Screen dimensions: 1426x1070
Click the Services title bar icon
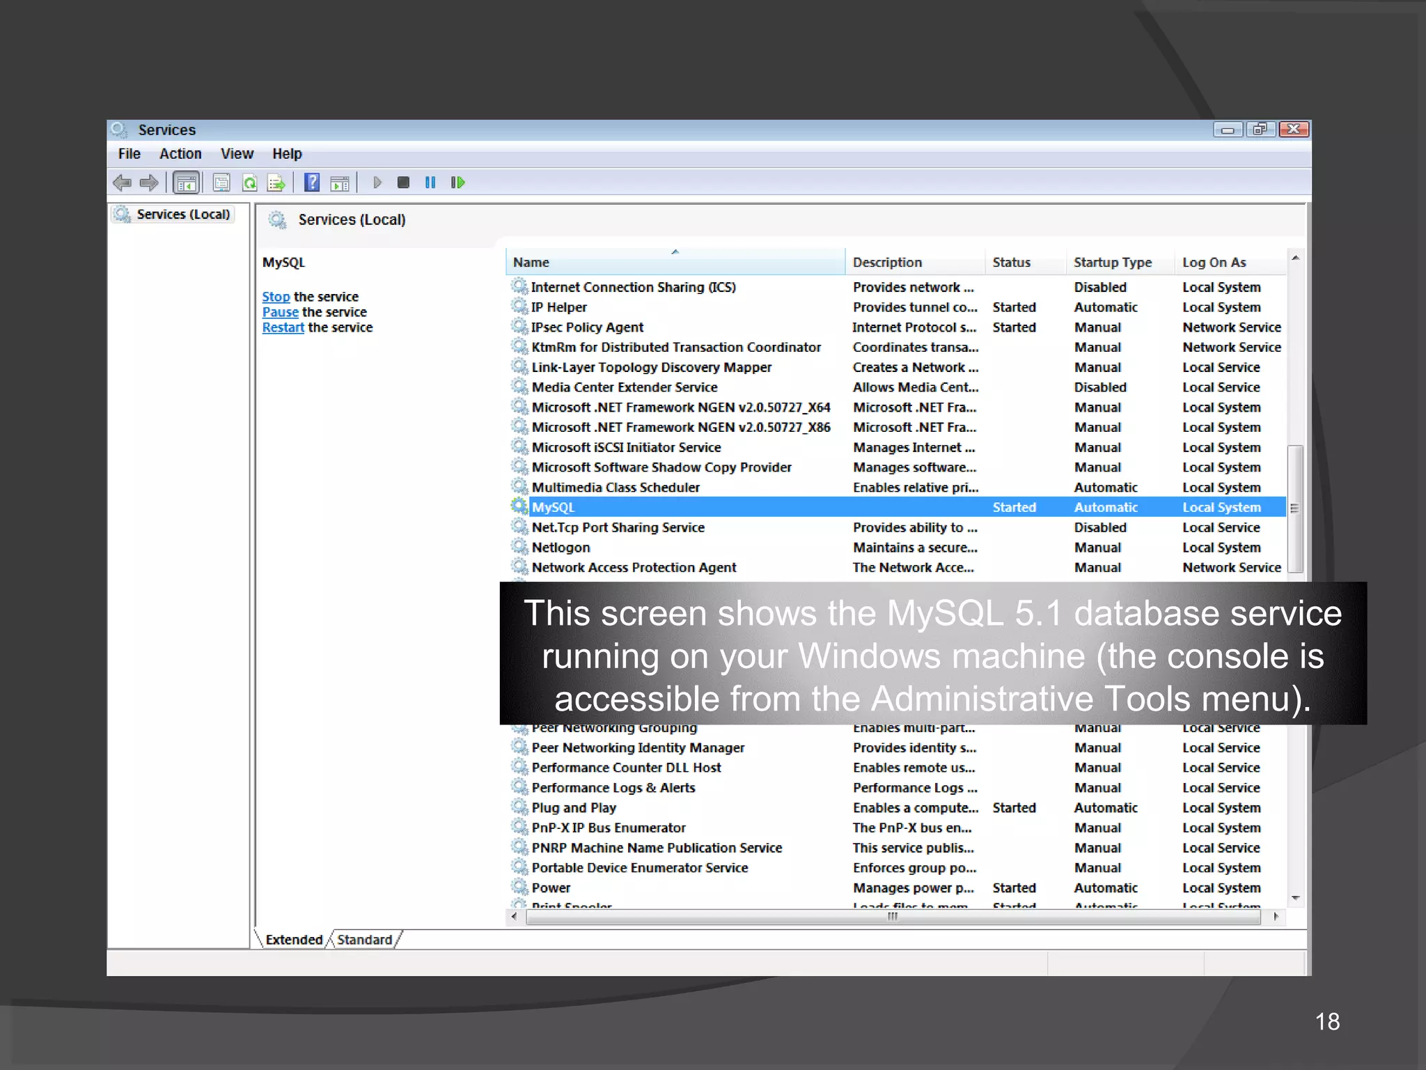[119, 130]
